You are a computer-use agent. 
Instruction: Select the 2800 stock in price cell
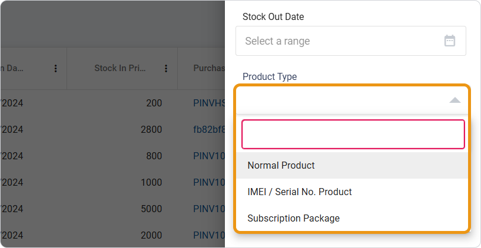[151, 130]
